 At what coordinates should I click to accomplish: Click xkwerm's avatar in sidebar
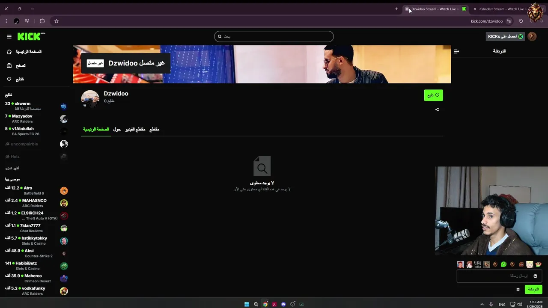tap(64, 106)
